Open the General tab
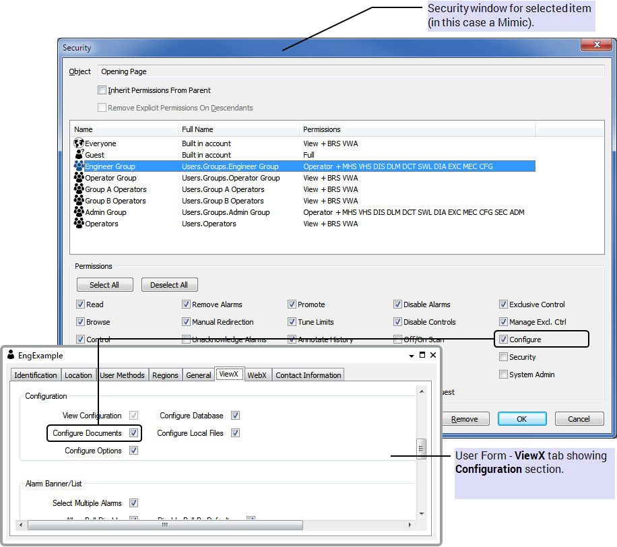Screen dimensions: 617x547 pos(198,375)
